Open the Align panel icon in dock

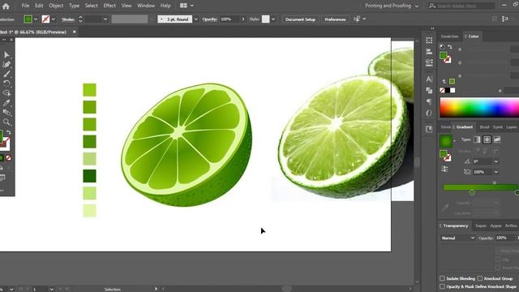click(429, 51)
